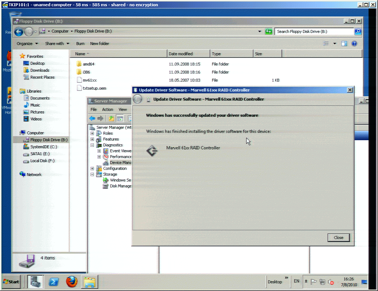Open the Action menu in Server Manager
The image size is (378, 291).
pyautogui.click(x=108, y=109)
